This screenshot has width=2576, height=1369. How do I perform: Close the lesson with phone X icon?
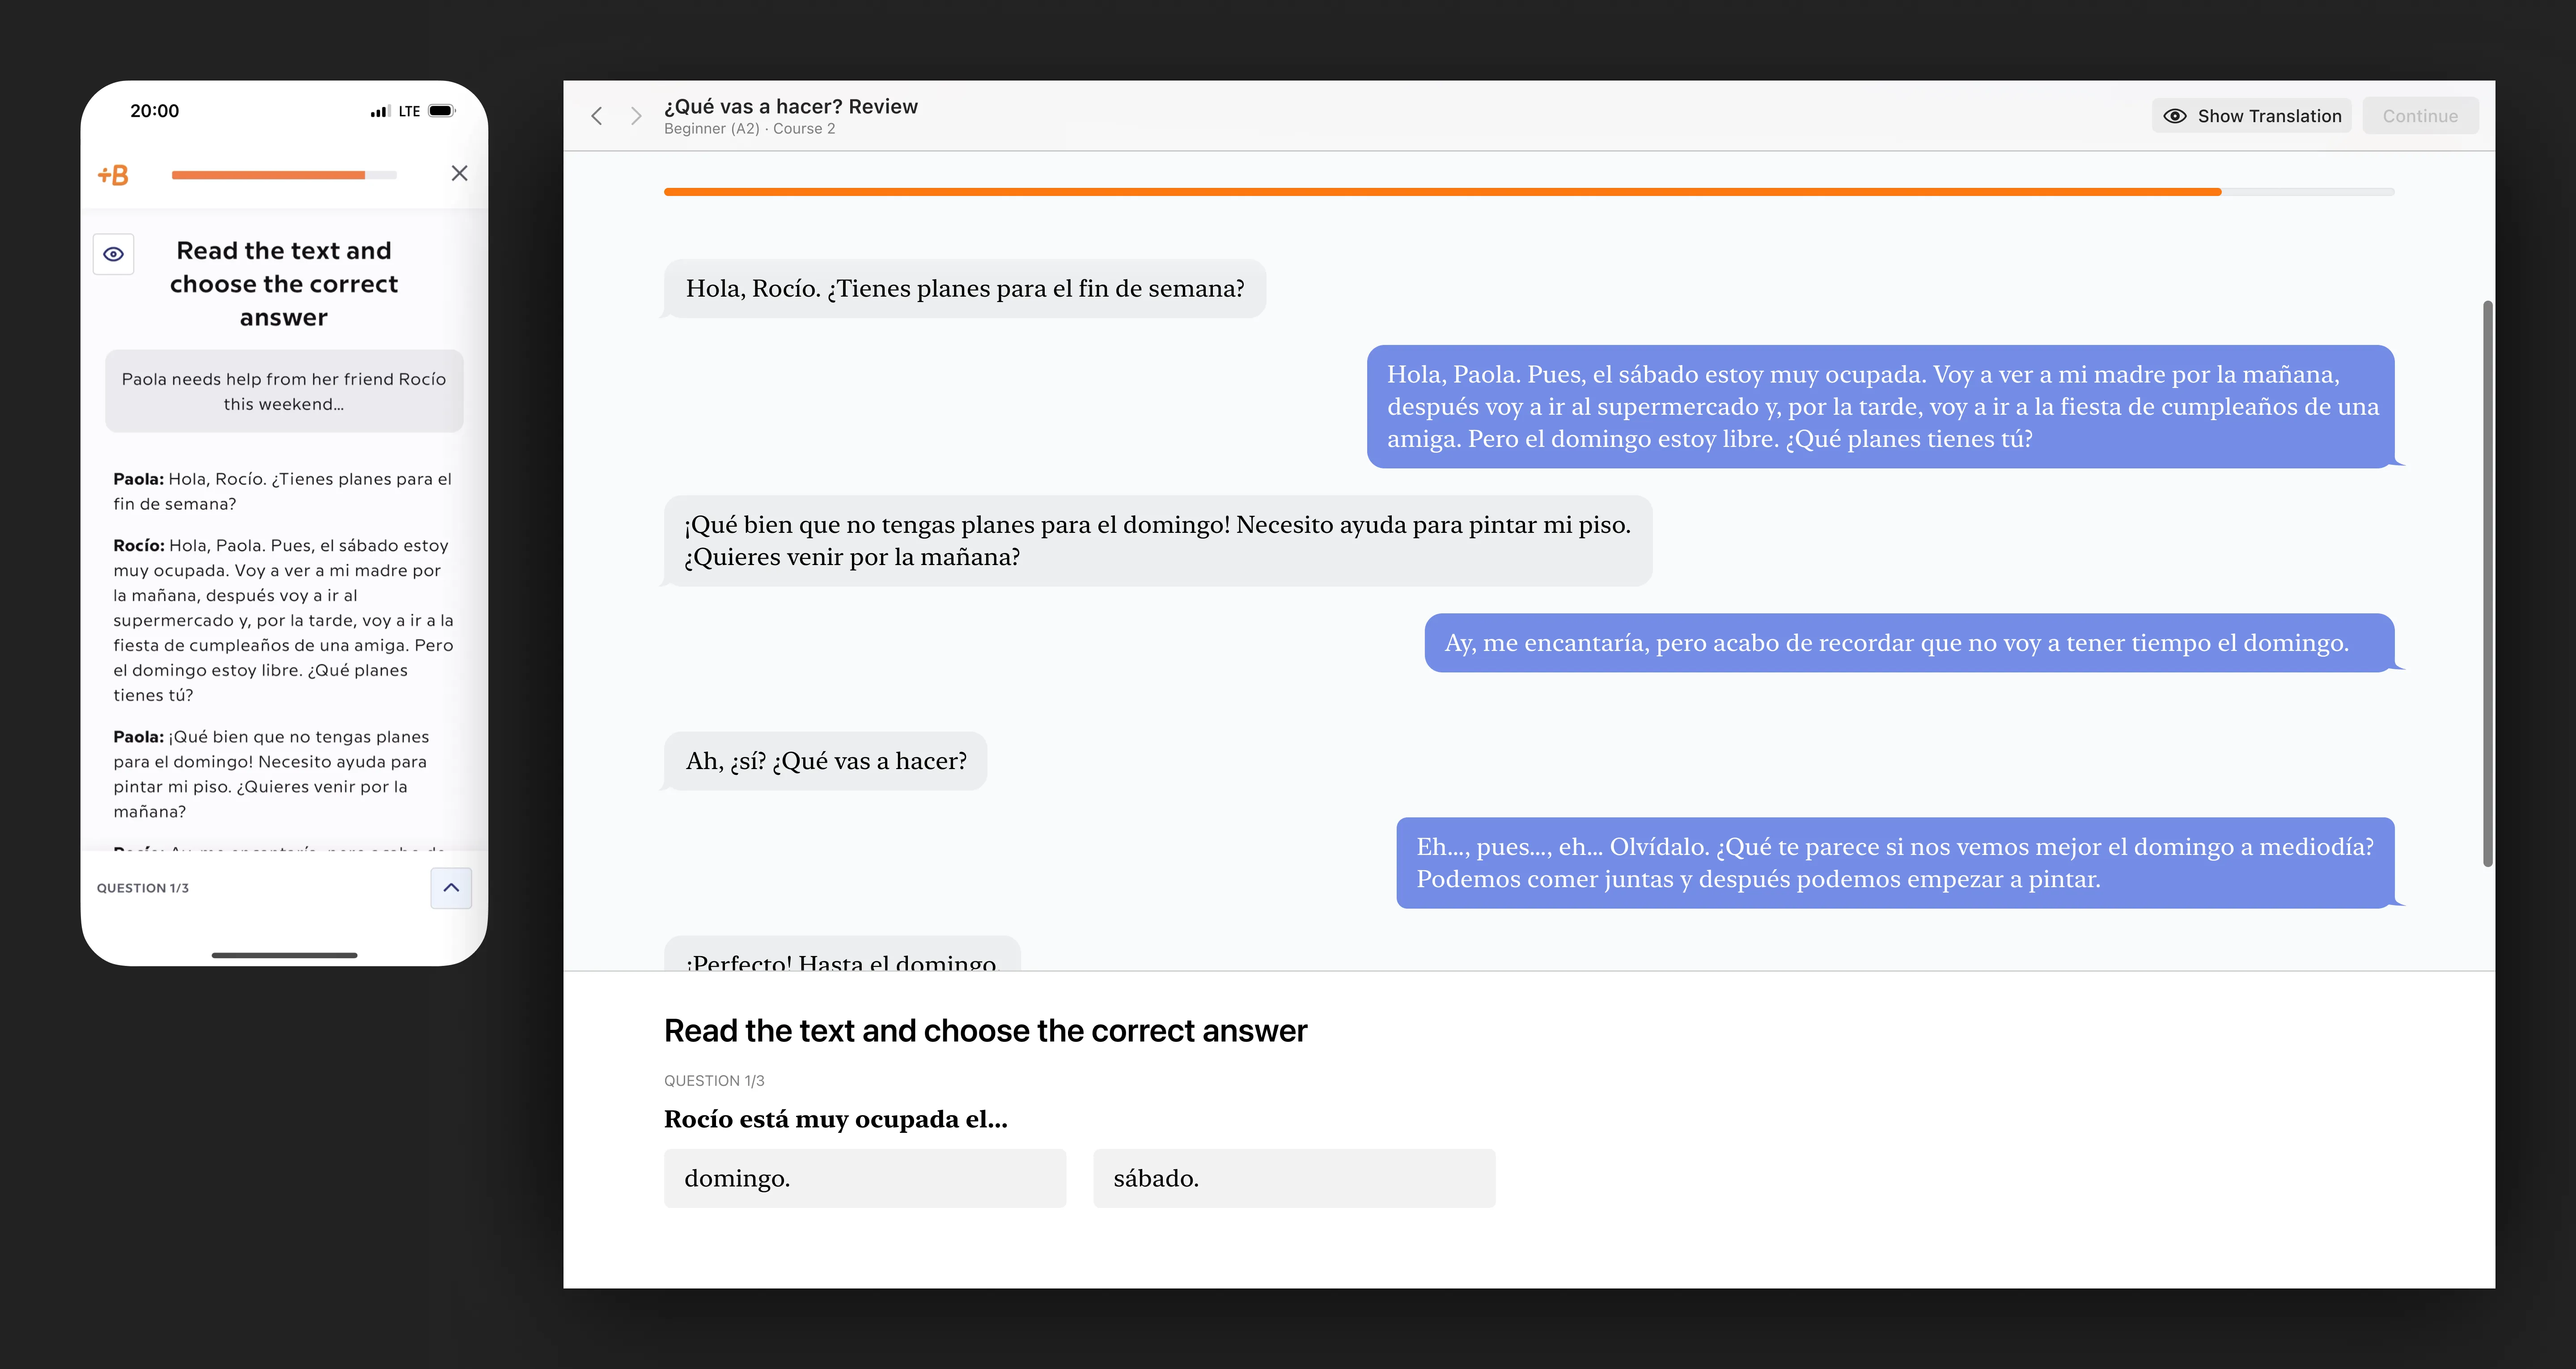[x=459, y=173]
